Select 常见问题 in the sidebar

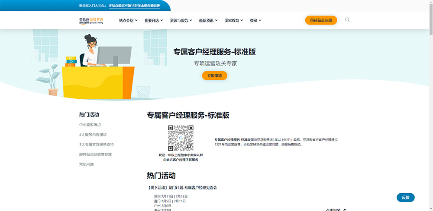87,164
